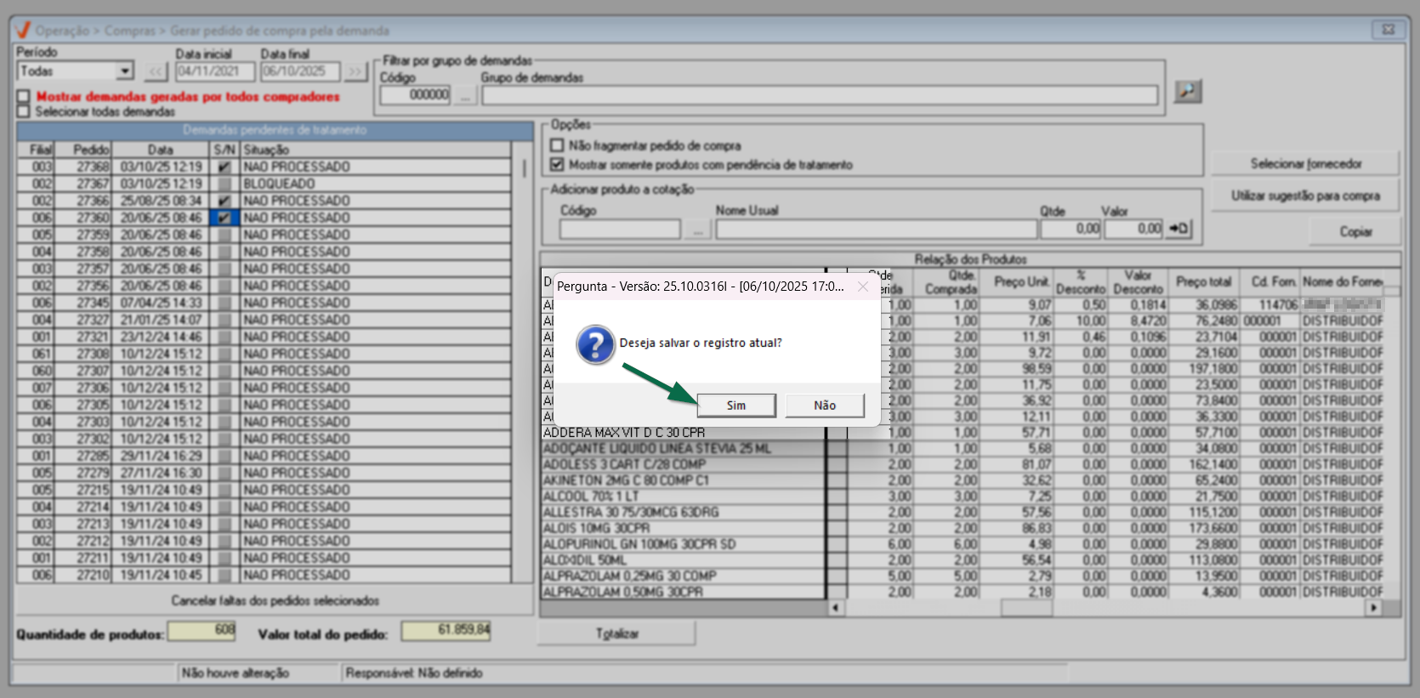Click the application logo icon in title bar

pos(23,30)
